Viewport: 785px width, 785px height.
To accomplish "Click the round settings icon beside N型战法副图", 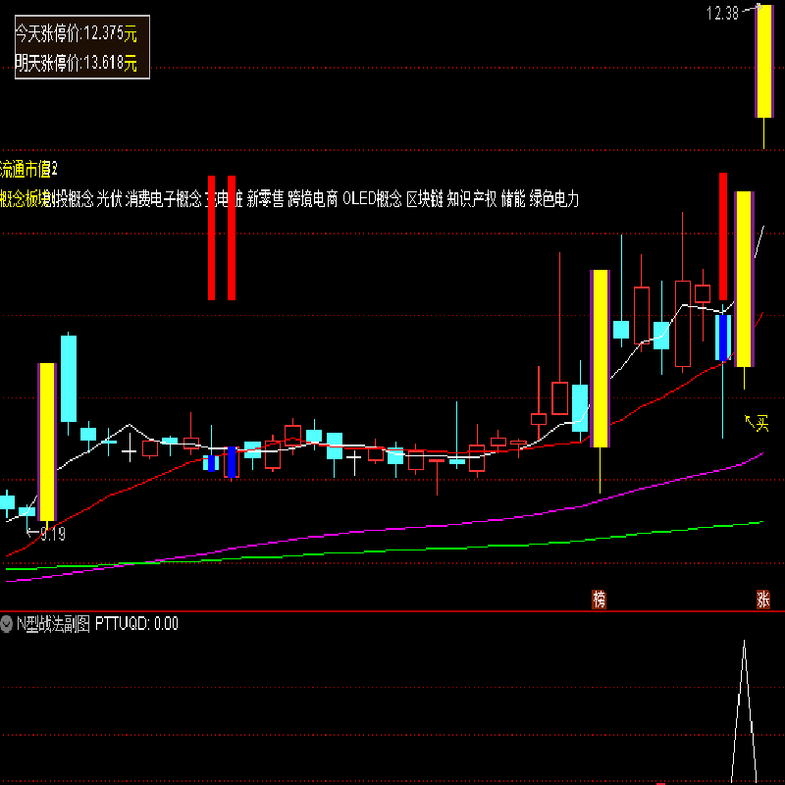I will pos(8,623).
